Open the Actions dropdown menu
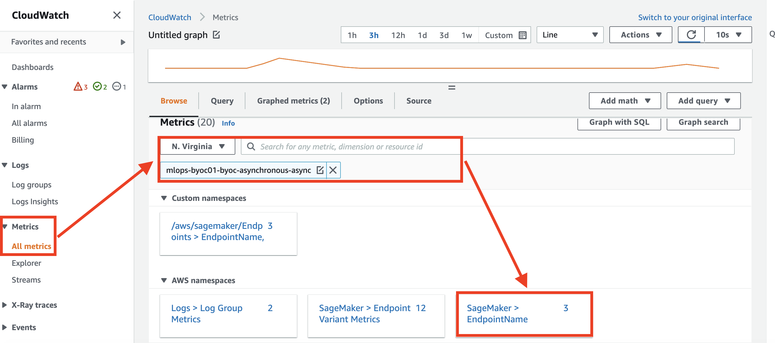The height and width of the screenshot is (343, 775). tap(640, 35)
